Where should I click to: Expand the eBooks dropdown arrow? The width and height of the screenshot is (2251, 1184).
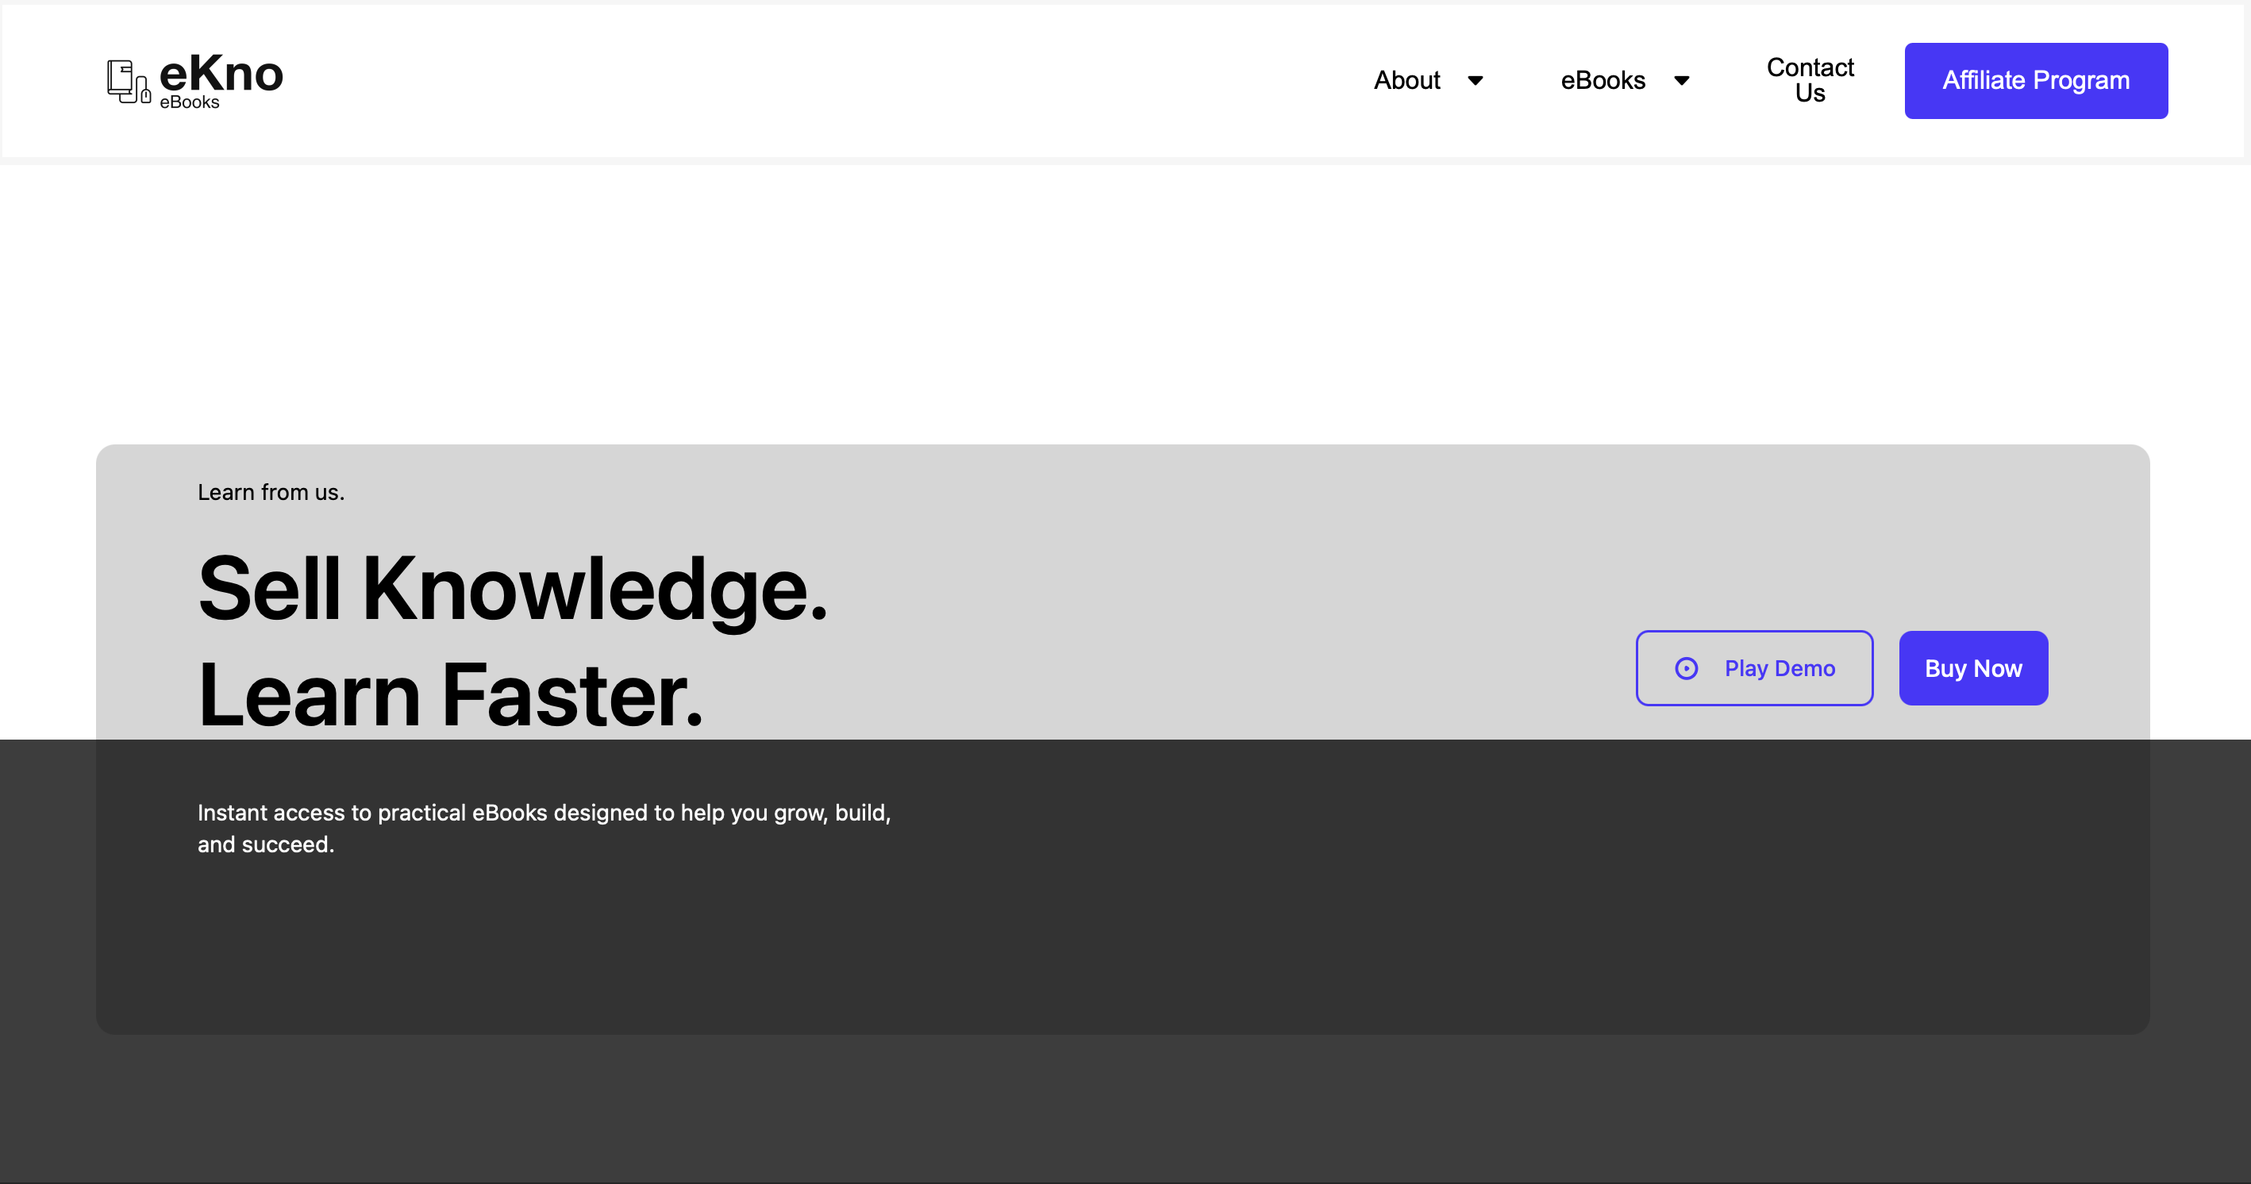tap(1681, 80)
